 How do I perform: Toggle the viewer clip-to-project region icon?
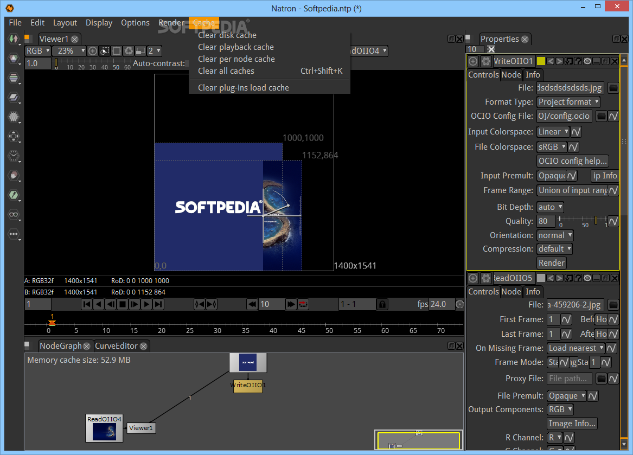[x=105, y=51]
